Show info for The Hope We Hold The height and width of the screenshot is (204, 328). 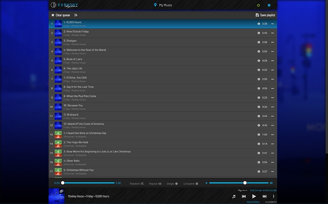[259, 144]
